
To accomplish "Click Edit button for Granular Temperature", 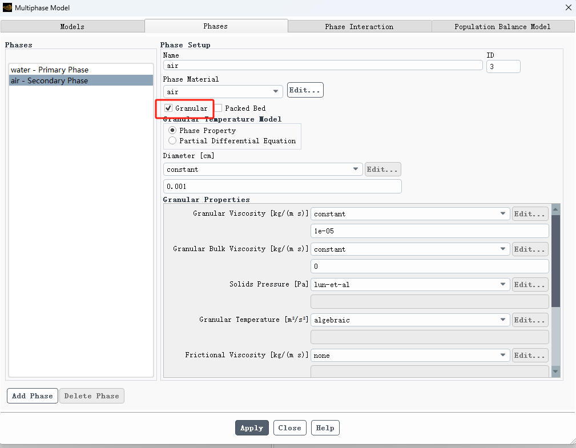I will pyautogui.click(x=530, y=320).
